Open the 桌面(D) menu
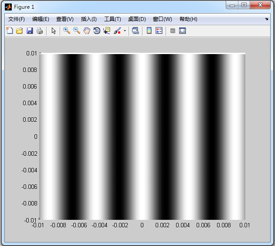The width and height of the screenshot is (275, 246). point(137,19)
